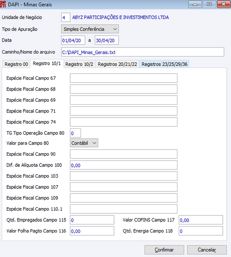Click the Caminho/Nome do arquivo field

[143, 52]
